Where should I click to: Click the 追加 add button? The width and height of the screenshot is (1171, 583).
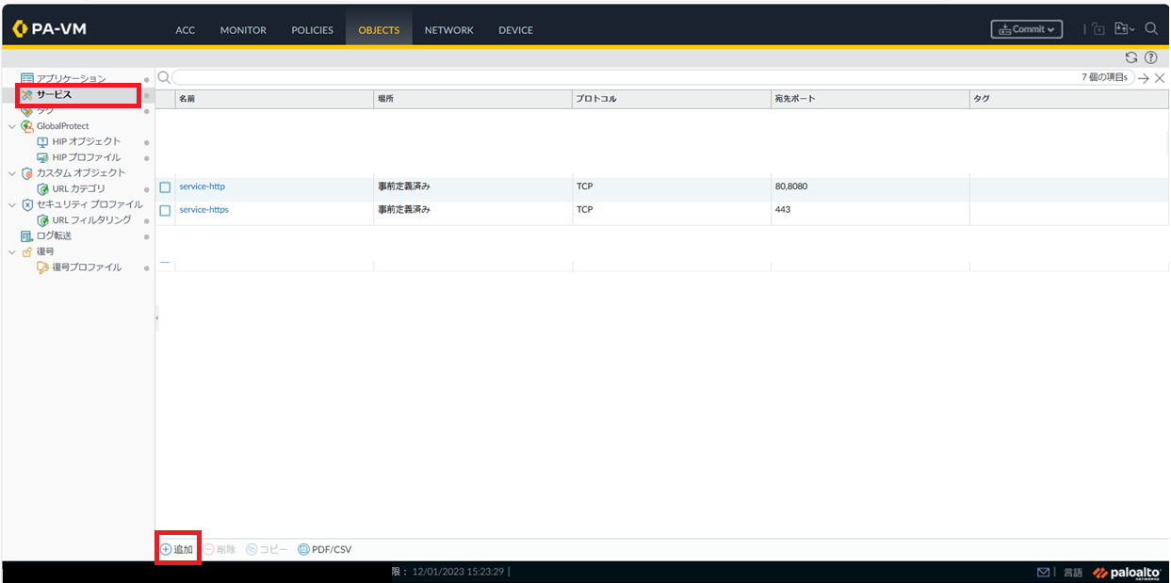point(177,549)
